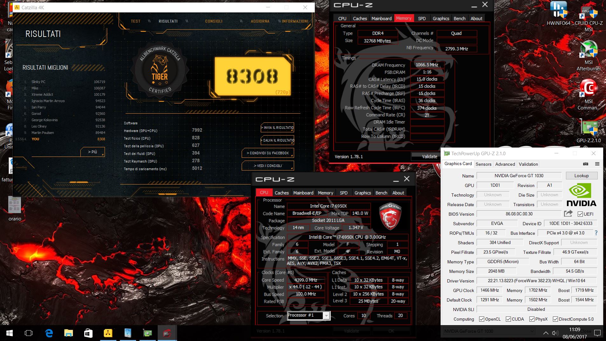606x341 pixels.
Task: Click GPU-Z Name field NVIDIA GeForce GT 1030
Action: click(519, 176)
